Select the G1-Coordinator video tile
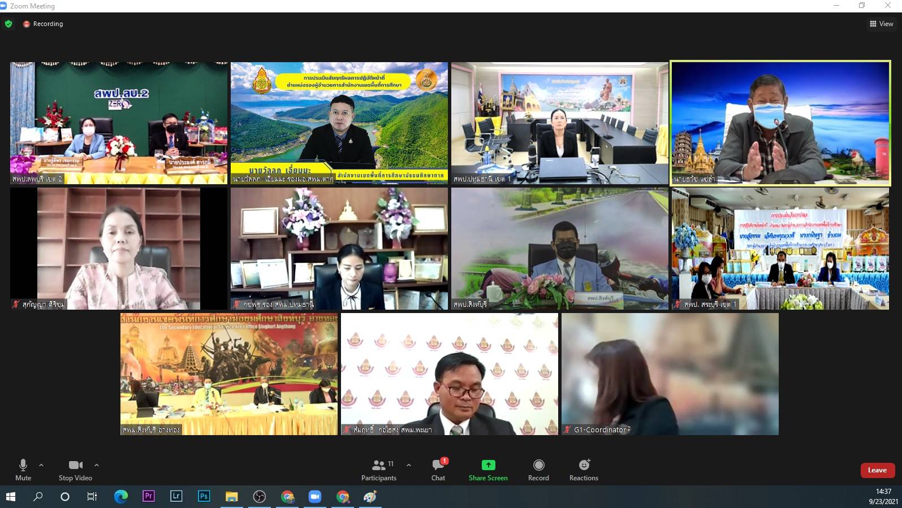The width and height of the screenshot is (902, 508). point(670,374)
